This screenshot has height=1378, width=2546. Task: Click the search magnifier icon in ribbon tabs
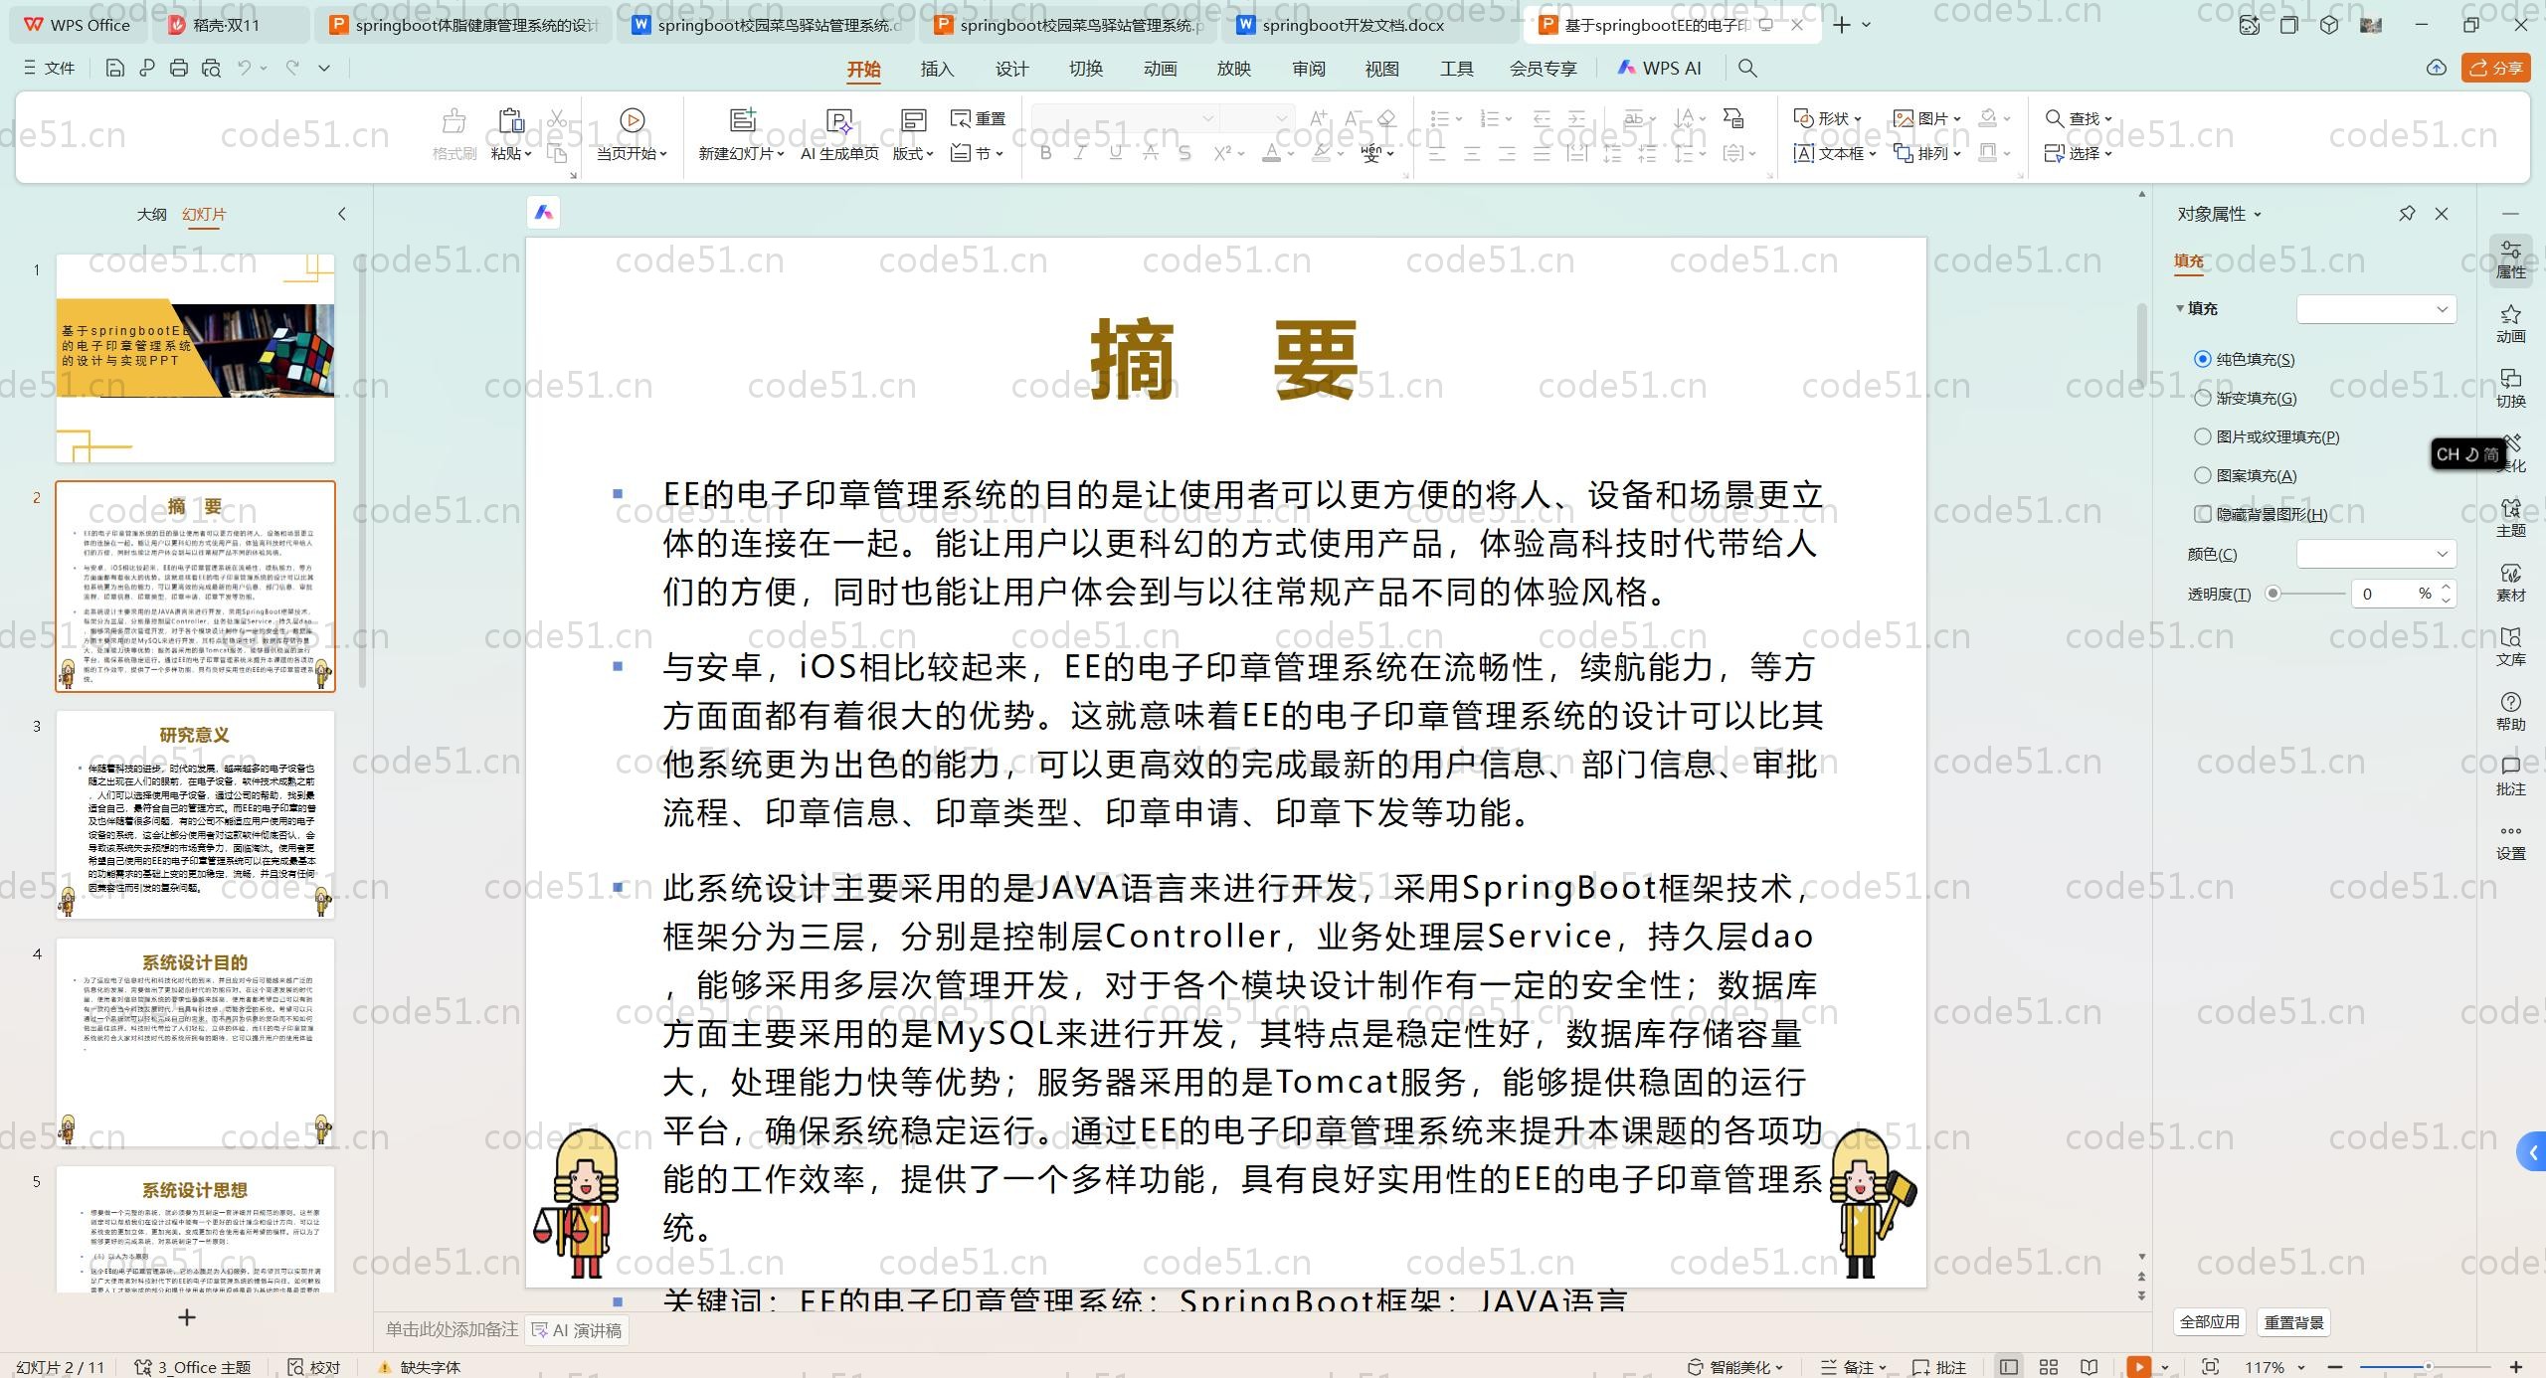coord(1747,68)
